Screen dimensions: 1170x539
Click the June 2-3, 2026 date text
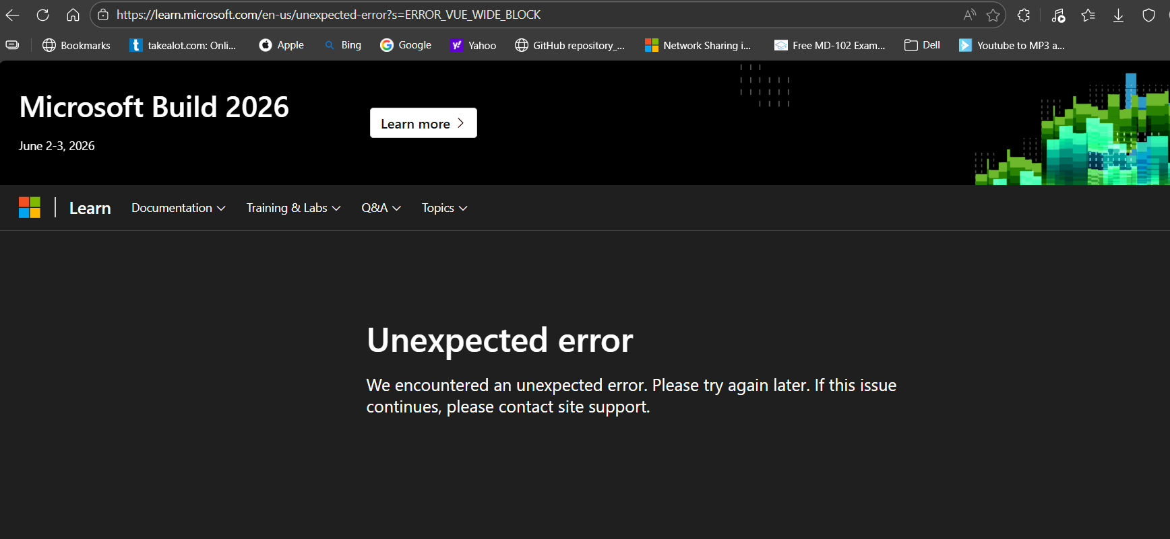click(x=57, y=146)
